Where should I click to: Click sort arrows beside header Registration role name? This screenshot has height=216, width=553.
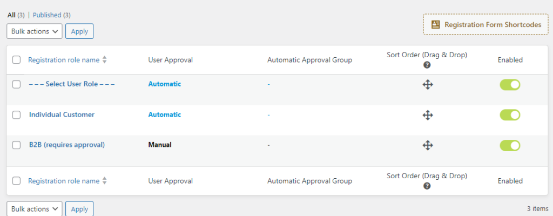(x=105, y=60)
